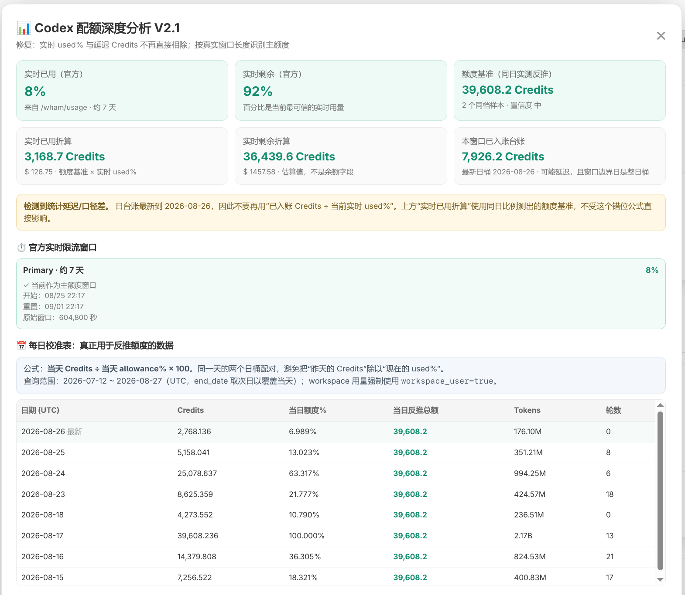Click the text 来自 /wham/usage · 约 7 天

coord(70,107)
